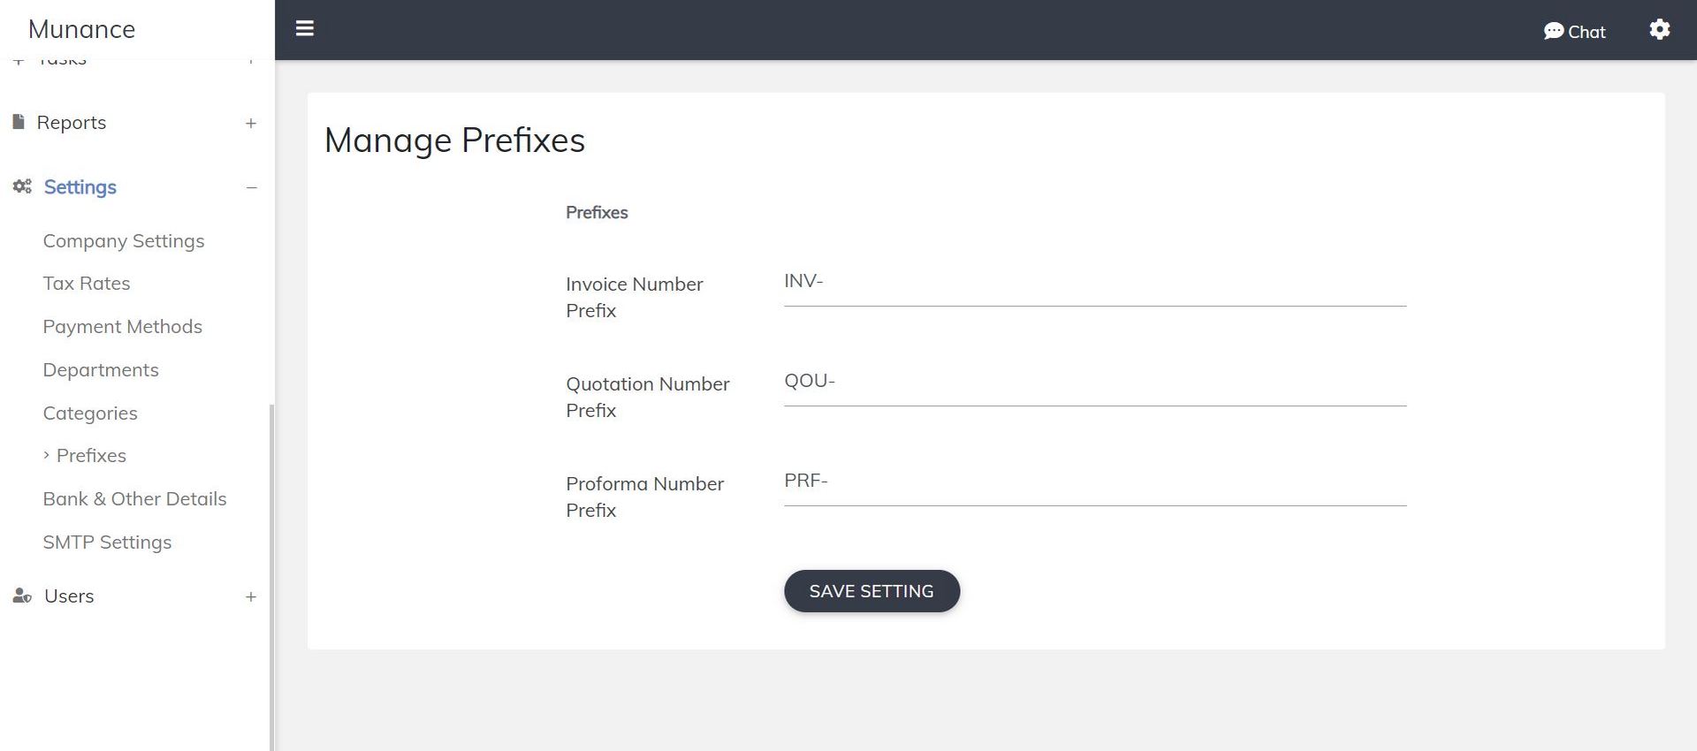Collapse Settings with its minus sign
1697x751 pixels.
point(251,187)
